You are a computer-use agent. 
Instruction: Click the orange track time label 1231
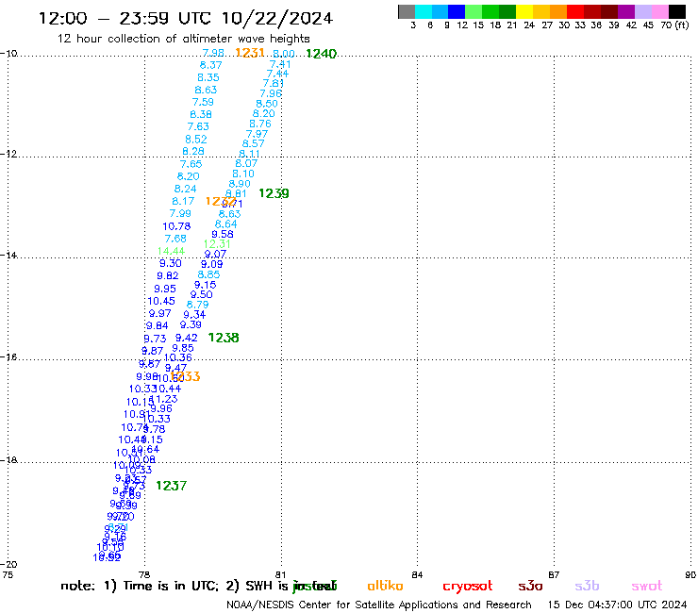[x=250, y=53]
